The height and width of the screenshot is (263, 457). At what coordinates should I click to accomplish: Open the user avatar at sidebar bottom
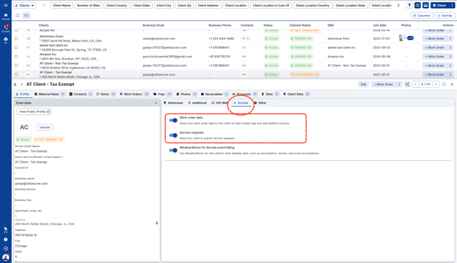click(5, 258)
